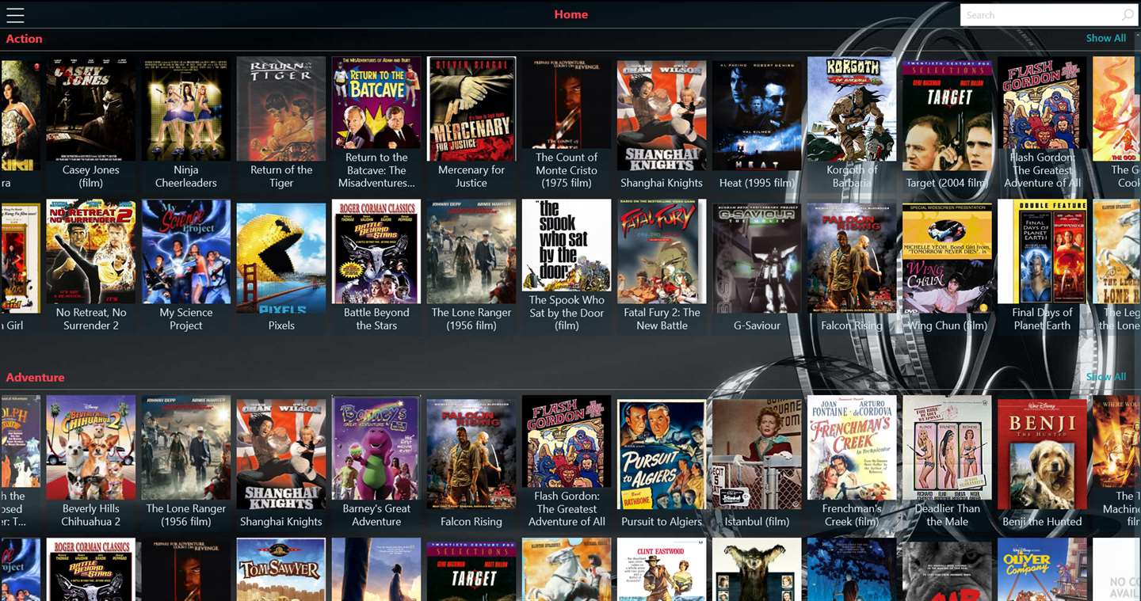Open Final Days of Planet Earth poster
The height and width of the screenshot is (601, 1141).
(x=1042, y=252)
